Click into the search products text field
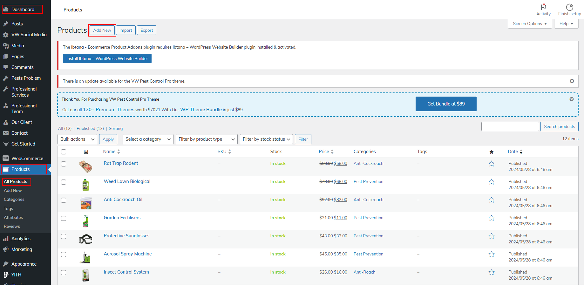 (510, 126)
